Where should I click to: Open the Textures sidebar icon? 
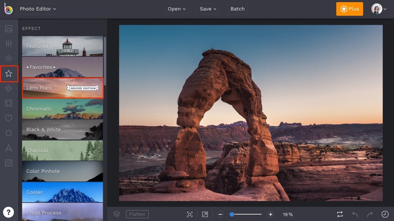[x=8, y=163]
